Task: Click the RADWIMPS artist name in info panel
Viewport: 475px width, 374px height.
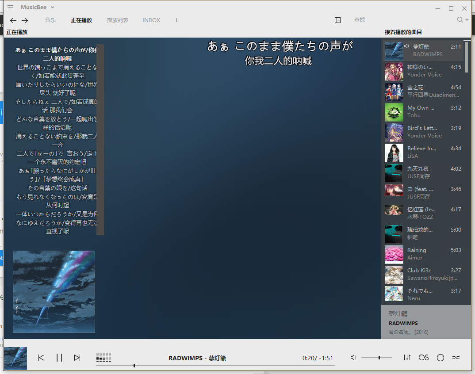Action: tap(403, 323)
